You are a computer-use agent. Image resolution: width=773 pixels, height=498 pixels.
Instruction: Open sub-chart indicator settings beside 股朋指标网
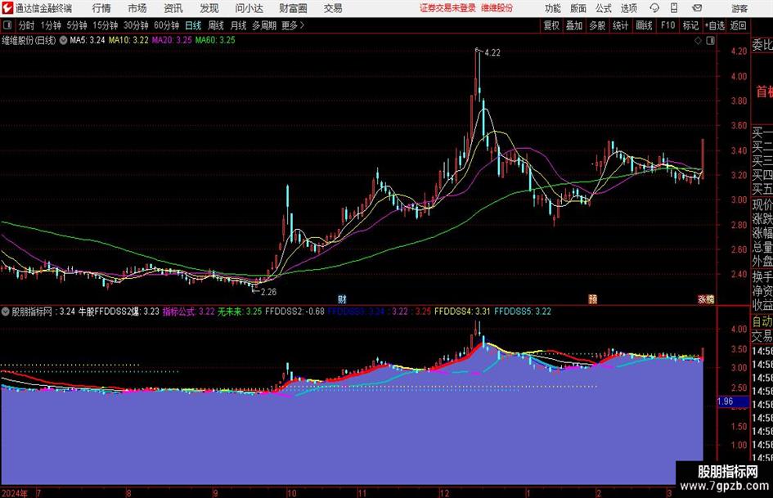point(6,312)
